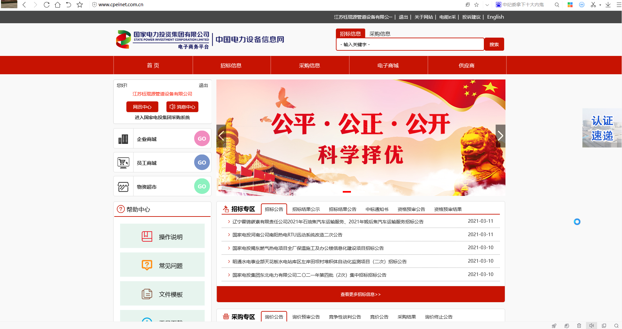Click the 招标专区 flag icon
Screen dimensions: 622x329
225,209
